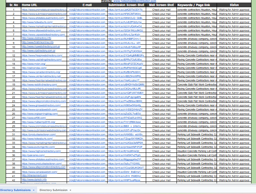256x194 pixels.
Task: Select the Status column header cell
Action: click(x=234, y=5)
